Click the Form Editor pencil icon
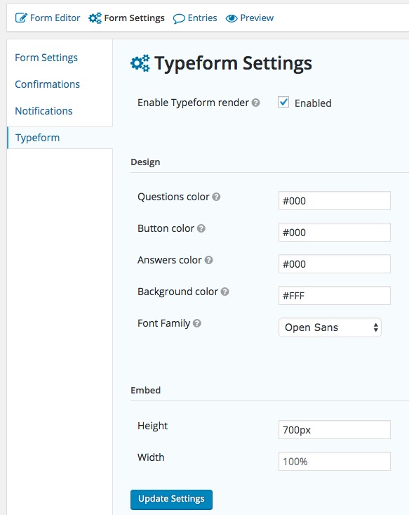Viewport: 409px width, 515px height. coord(21,18)
